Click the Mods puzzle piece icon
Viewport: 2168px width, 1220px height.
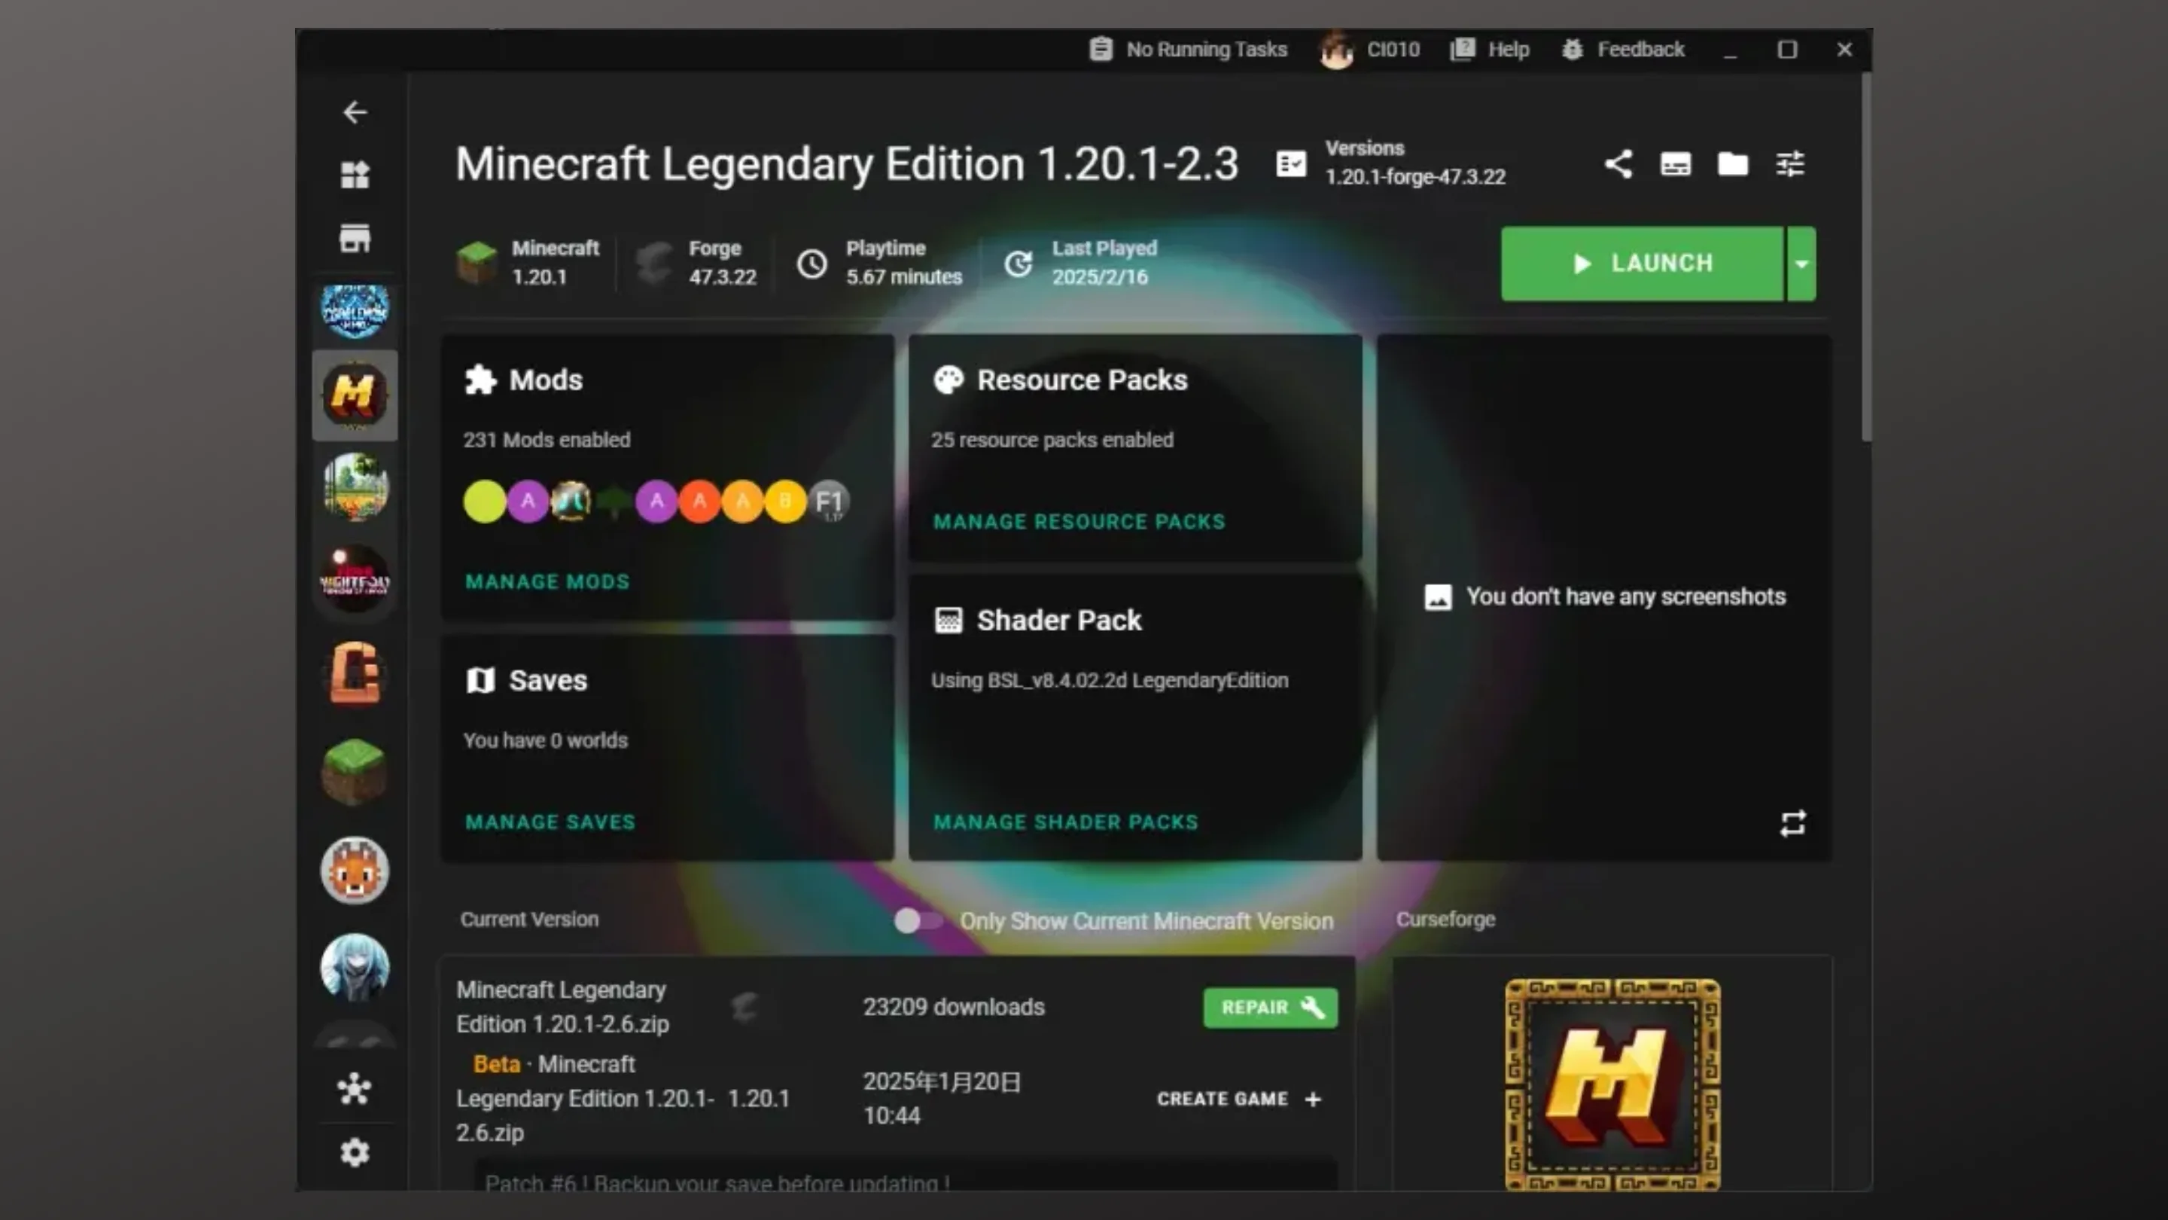pyautogui.click(x=480, y=380)
